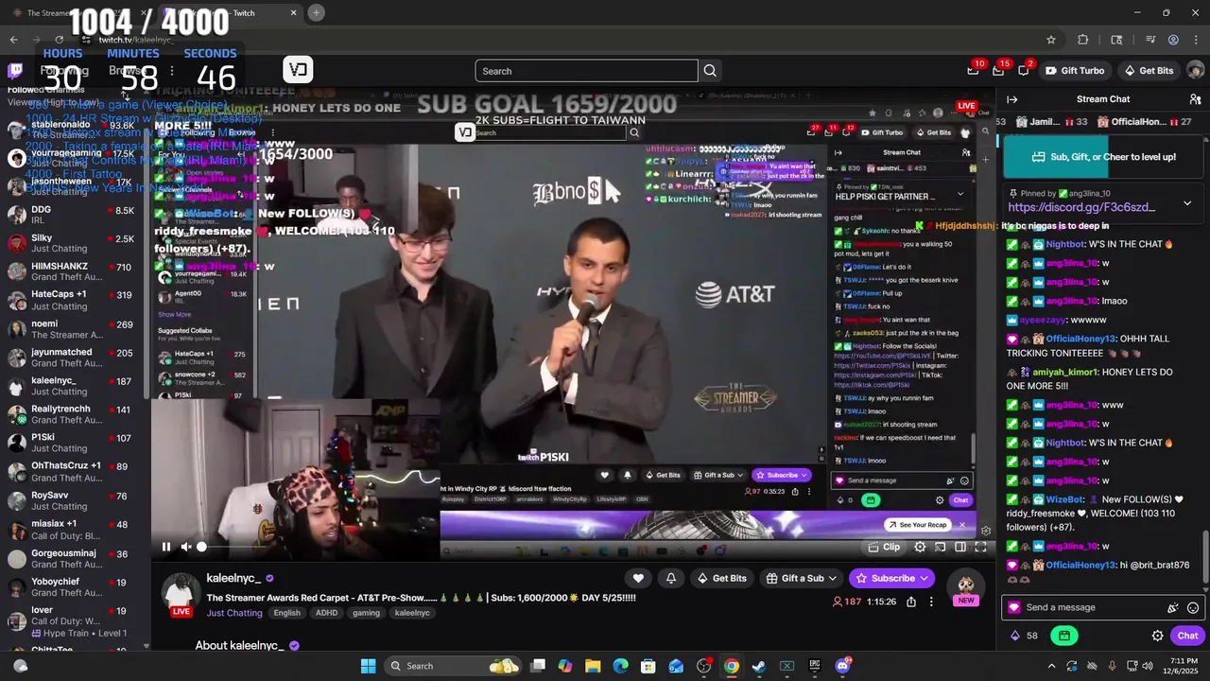
Task: Open the emote picker in chat
Action: click(x=1193, y=608)
